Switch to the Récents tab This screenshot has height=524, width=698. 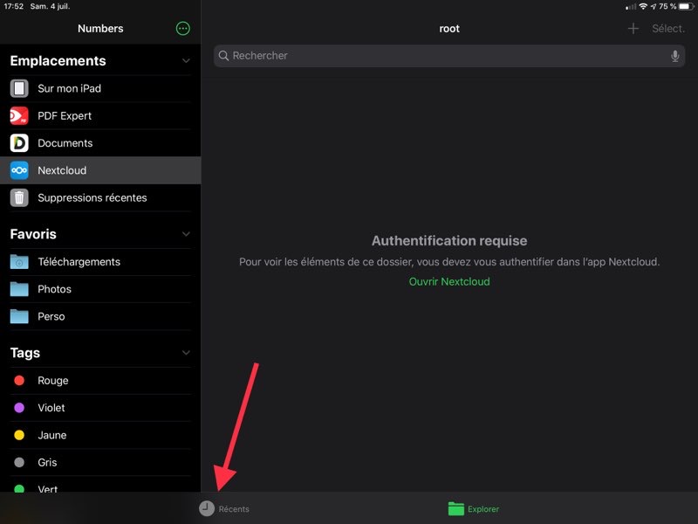224,508
